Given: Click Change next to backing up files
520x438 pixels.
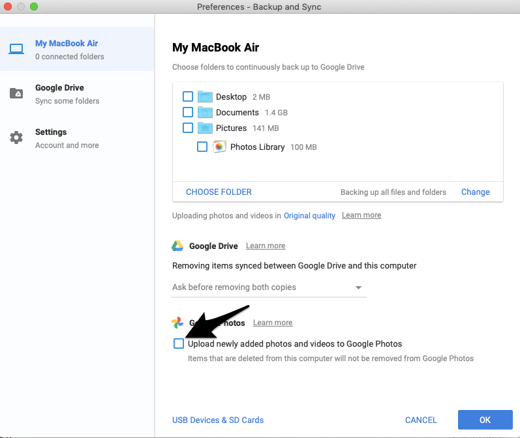Looking at the screenshot, I should 475,192.
